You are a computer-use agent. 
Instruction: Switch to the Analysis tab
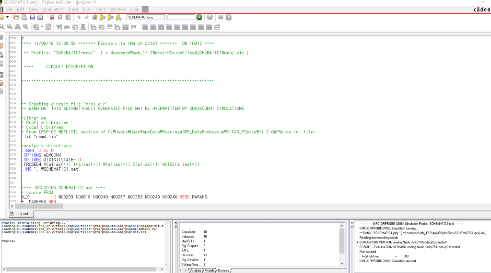tap(195, 271)
